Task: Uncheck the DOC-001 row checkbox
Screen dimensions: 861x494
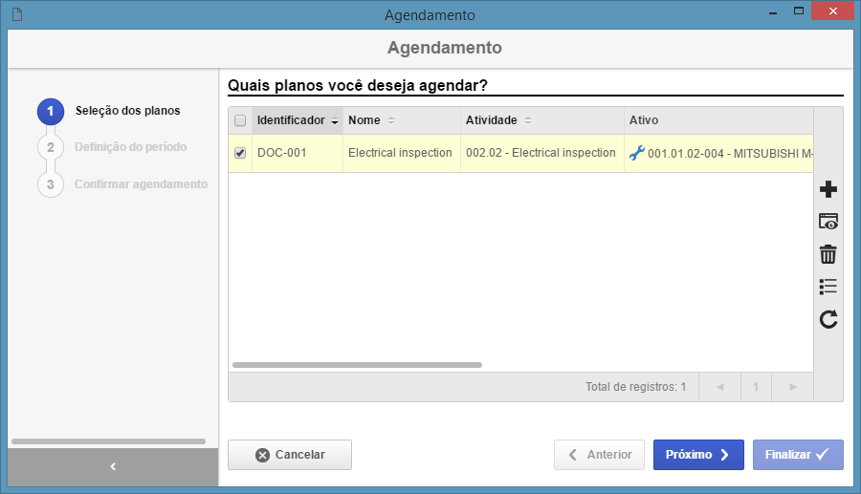Action: 240,153
